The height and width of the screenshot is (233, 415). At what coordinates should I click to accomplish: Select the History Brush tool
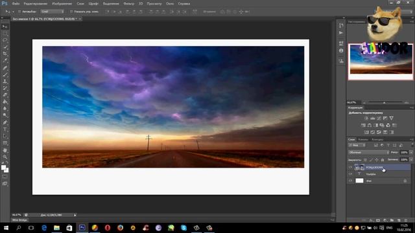pos(5,88)
